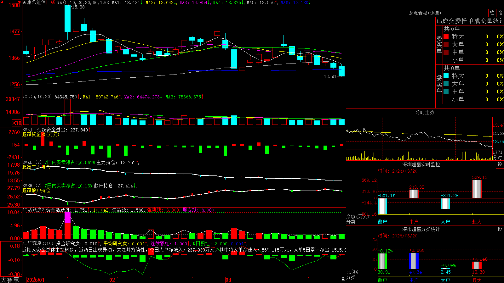Click the star icon before 康希通信

click(x=25, y=3)
